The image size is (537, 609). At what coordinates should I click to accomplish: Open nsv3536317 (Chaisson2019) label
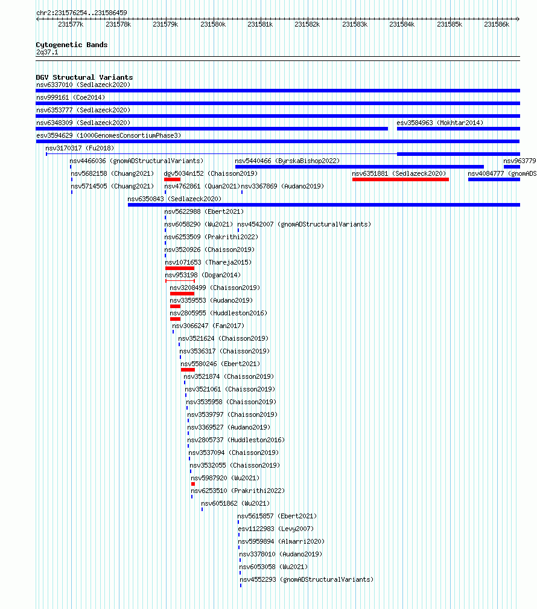(224, 351)
